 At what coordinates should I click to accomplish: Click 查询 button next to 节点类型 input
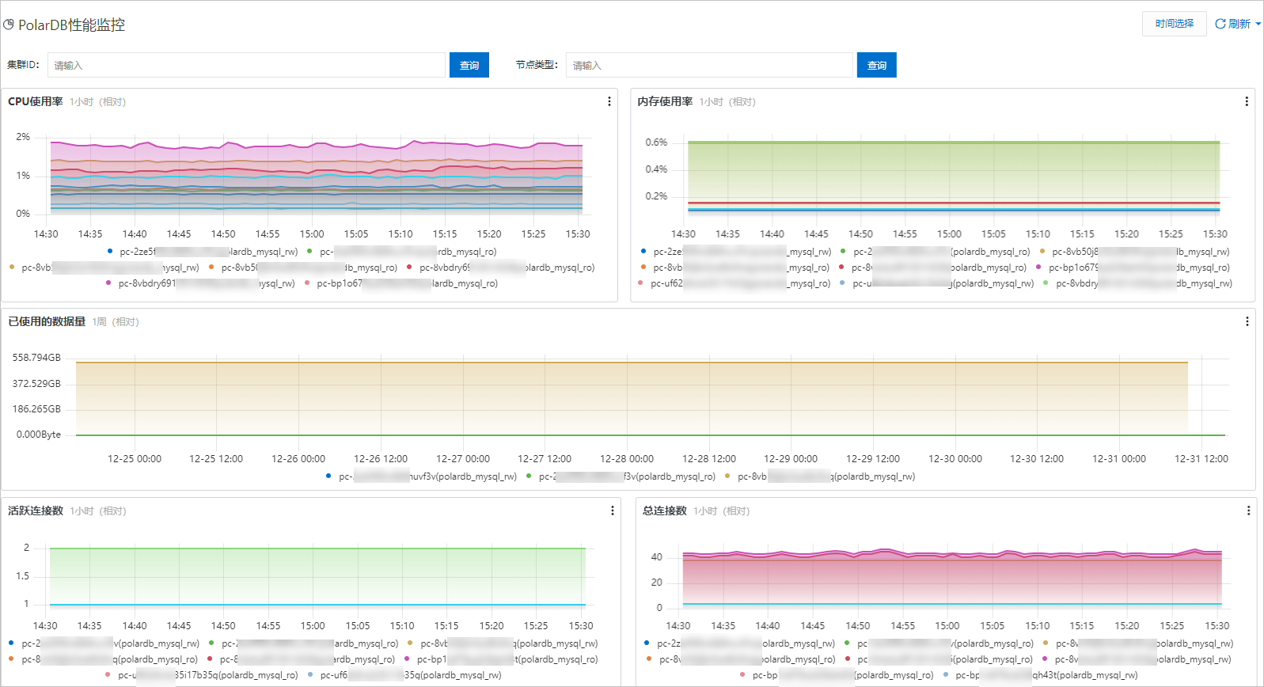877,65
